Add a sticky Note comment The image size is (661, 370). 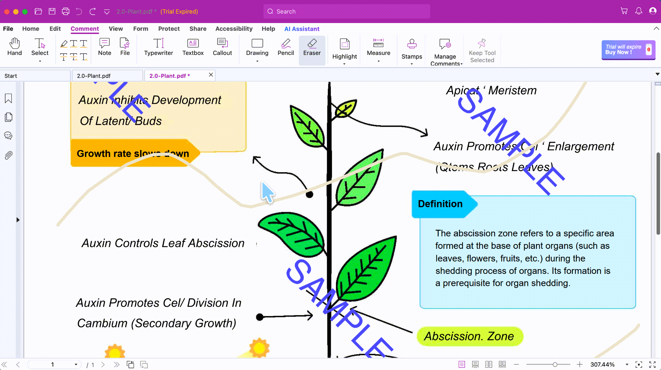click(104, 47)
